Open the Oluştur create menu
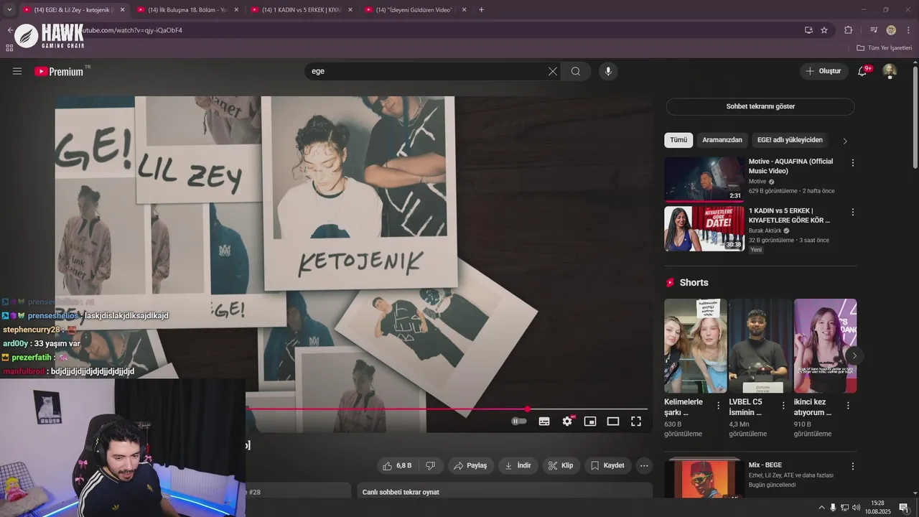 (x=824, y=71)
